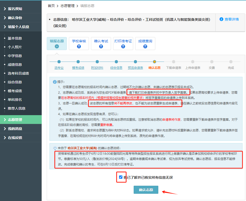Click the blue info icon beside 查看详情
Screen dimensions: 246x201
pyautogui.click(x=221, y=19)
